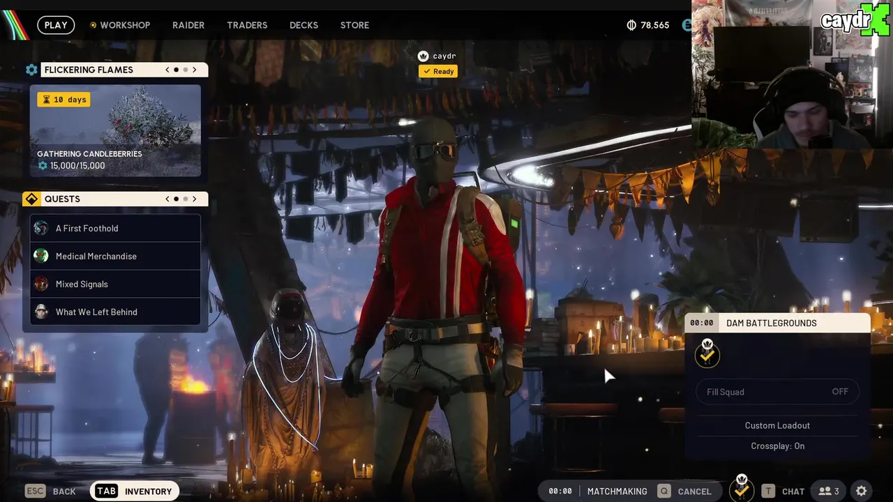Viewport: 893px width, 502px height.
Task: Click the 00:00 timer in Dam Battlegrounds header
Action: click(x=702, y=323)
